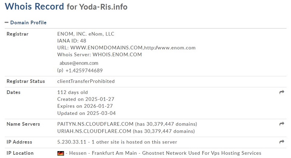
Task: Click the WWW.ENOMDOMAINS.COM URL text
Action: pyautogui.click(x=106, y=48)
